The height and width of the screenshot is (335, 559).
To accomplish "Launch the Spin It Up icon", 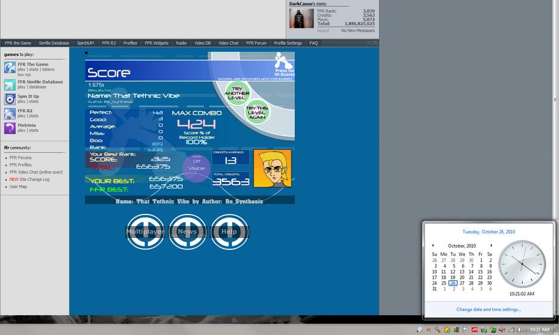I will pyautogui.click(x=10, y=99).
